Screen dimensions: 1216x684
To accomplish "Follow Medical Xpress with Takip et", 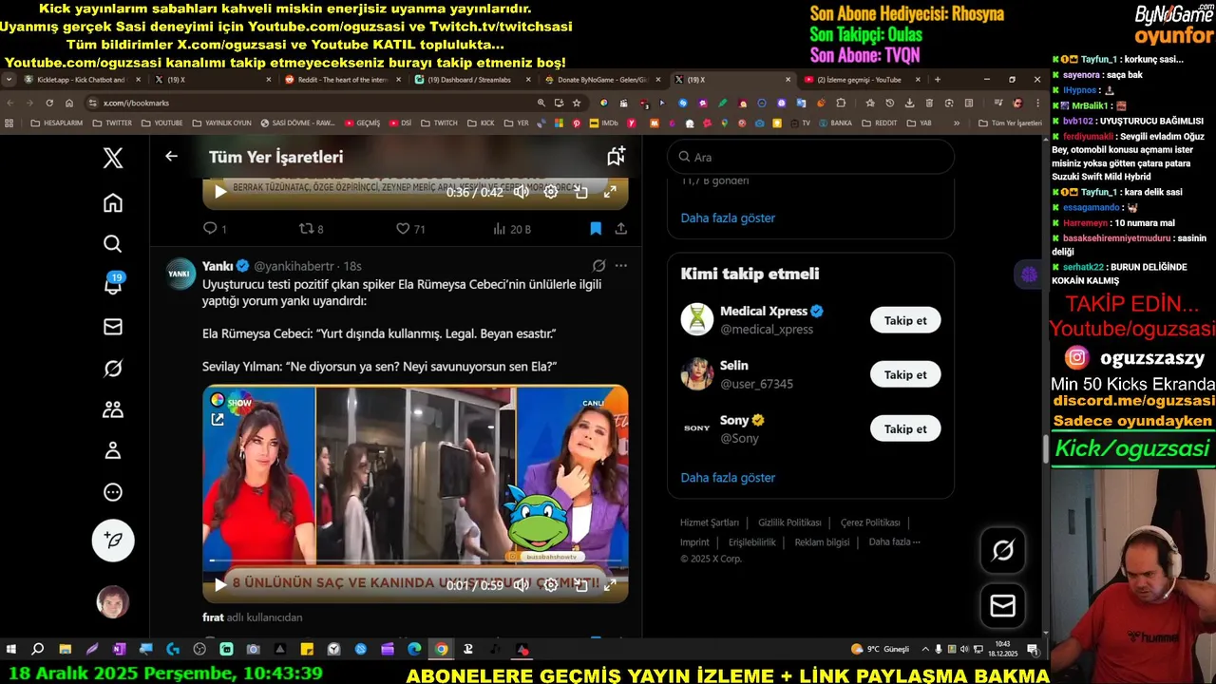I will 905,320.
